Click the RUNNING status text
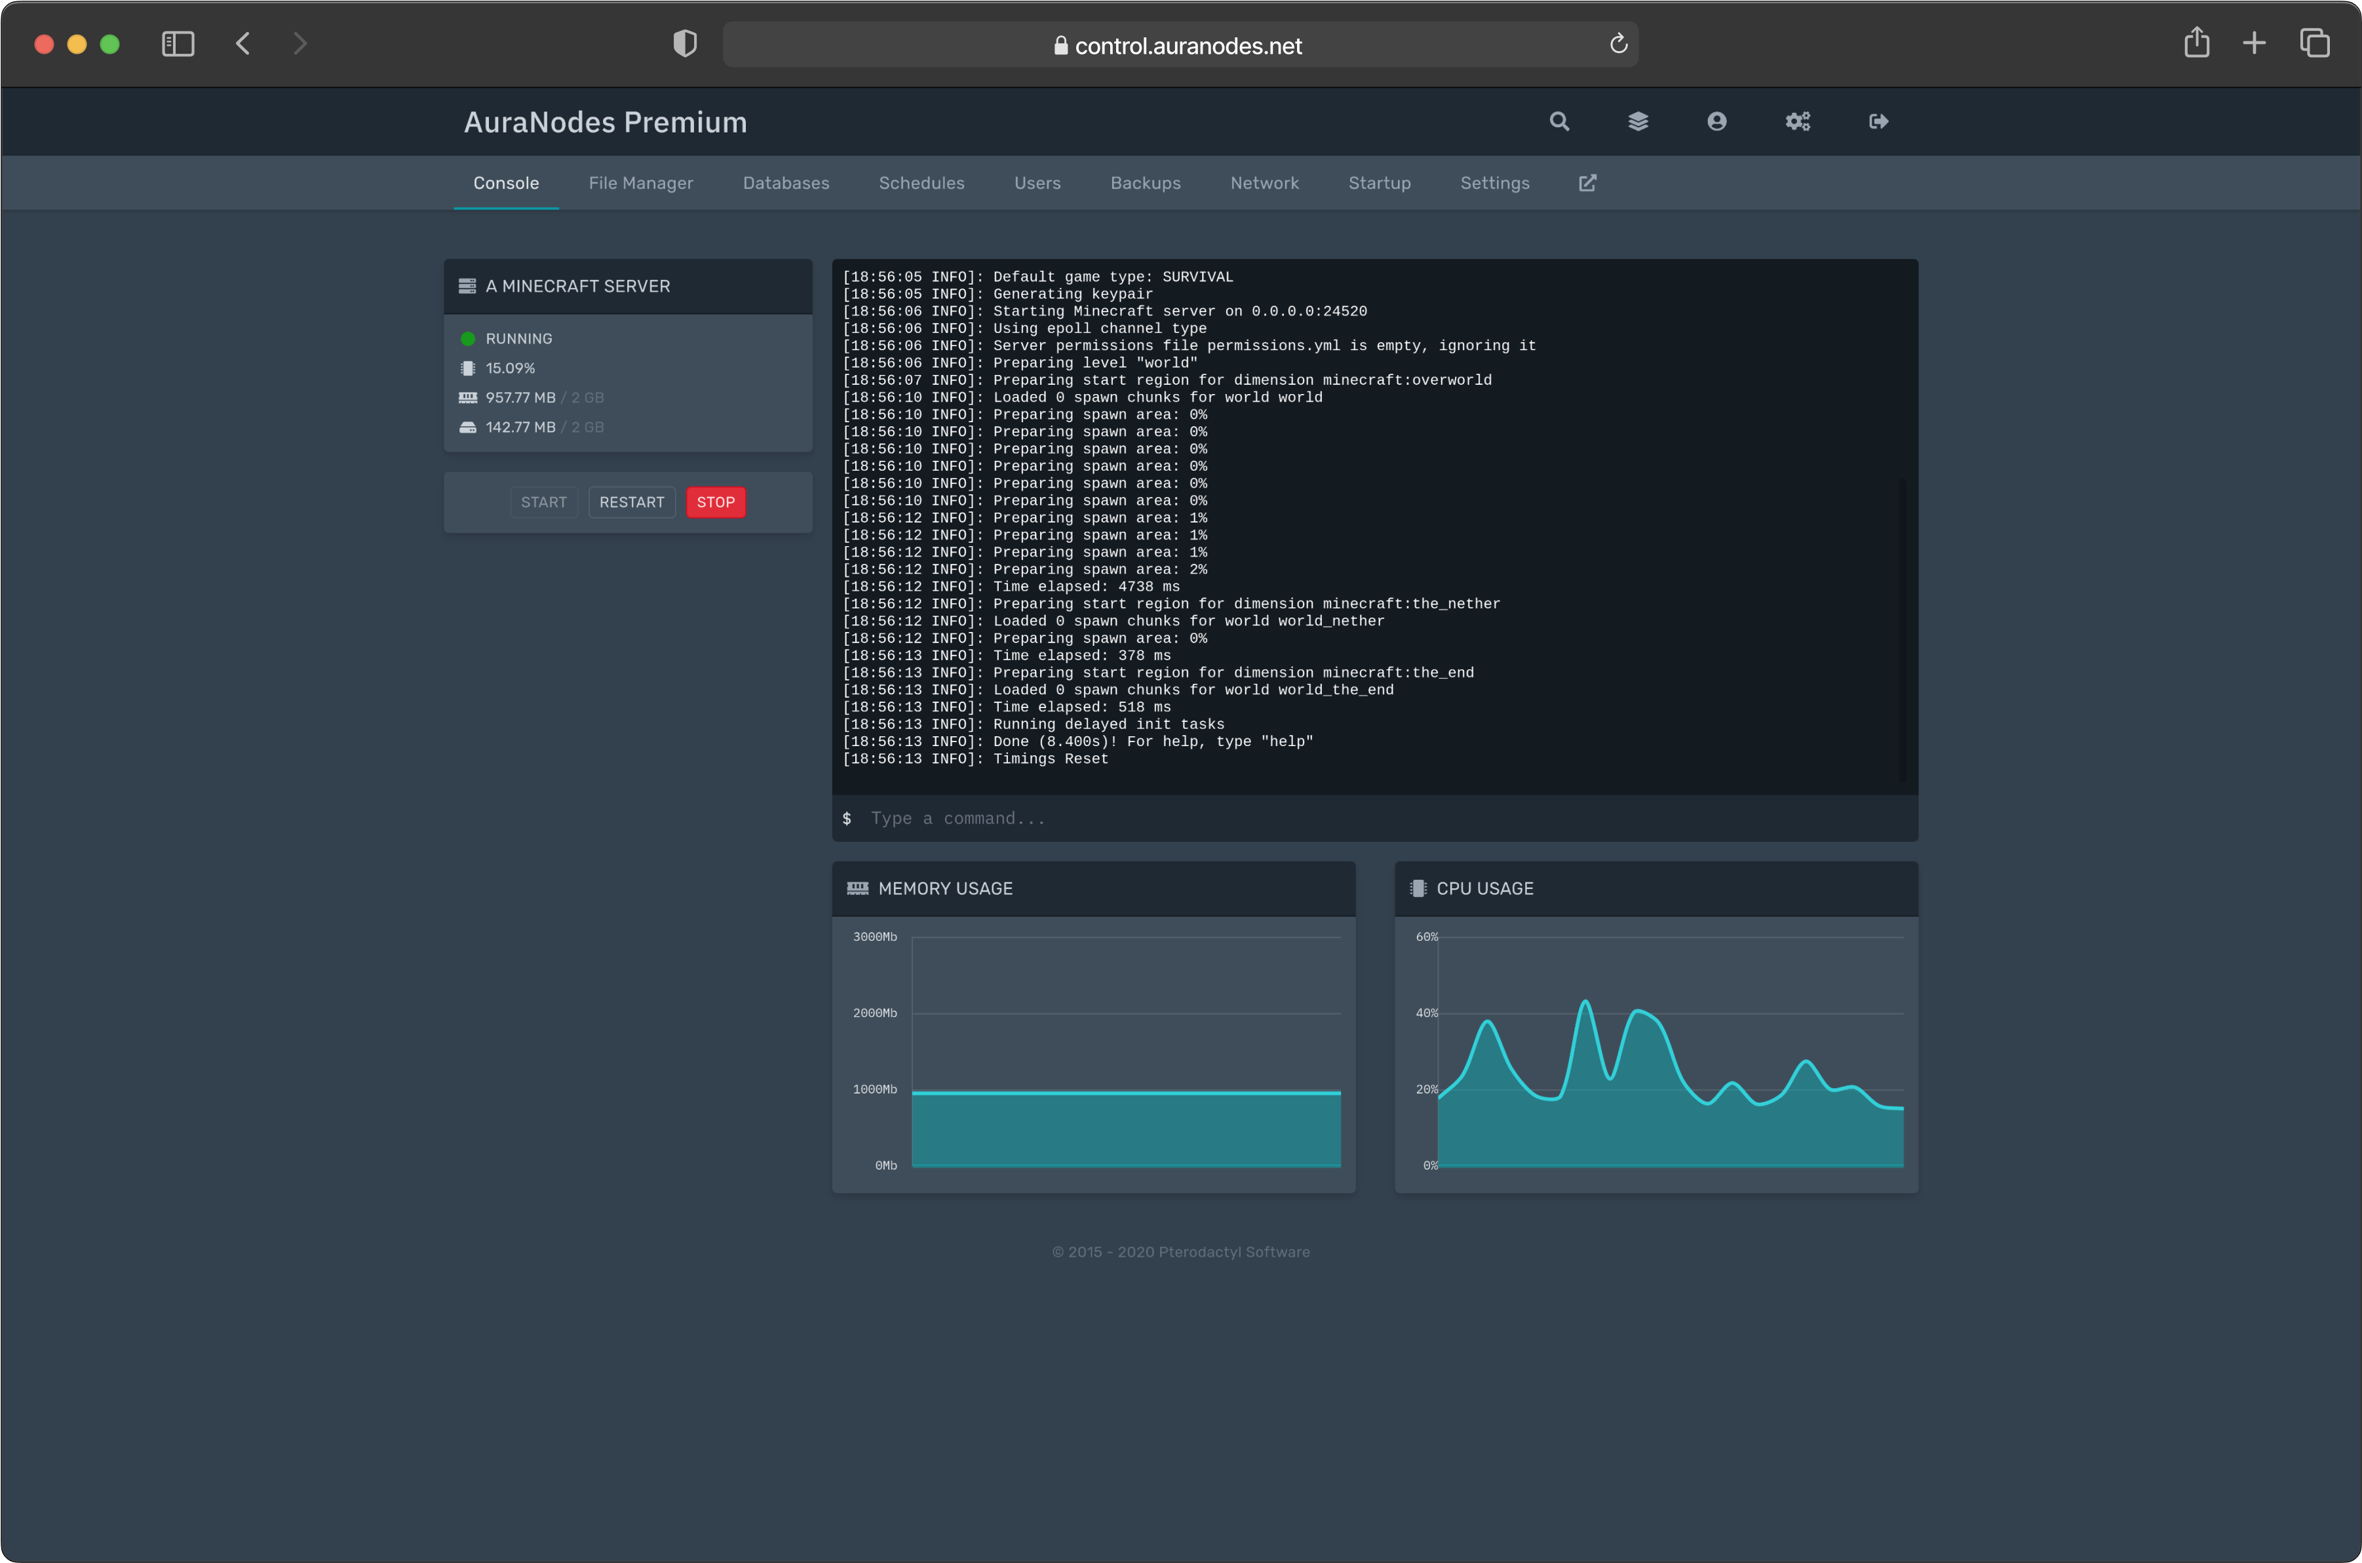The height and width of the screenshot is (1563, 2362). click(x=519, y=339)
